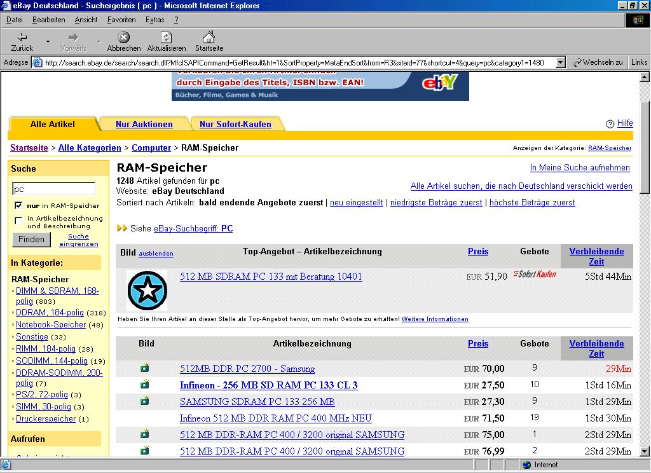Viewport: 651px width, 473px height.
Task: Click the ausblenden link to hide pictures
Action: (x=156, y=253)
